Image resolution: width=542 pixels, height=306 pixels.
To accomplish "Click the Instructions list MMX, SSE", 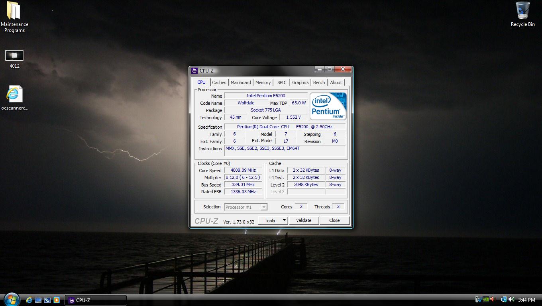I will point(285,151).
